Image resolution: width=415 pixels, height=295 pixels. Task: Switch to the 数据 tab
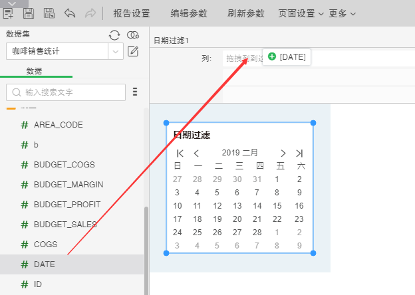[x=35, y=71]
